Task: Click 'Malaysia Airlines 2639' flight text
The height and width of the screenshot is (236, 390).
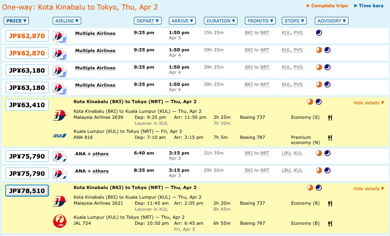Action: 98,117
